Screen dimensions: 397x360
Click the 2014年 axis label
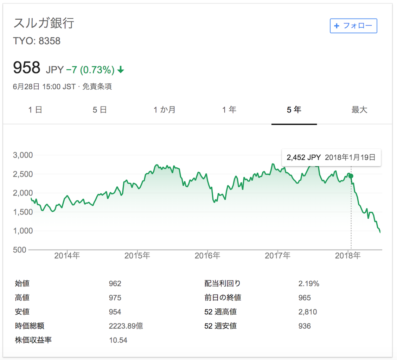[x=67, y=256]
